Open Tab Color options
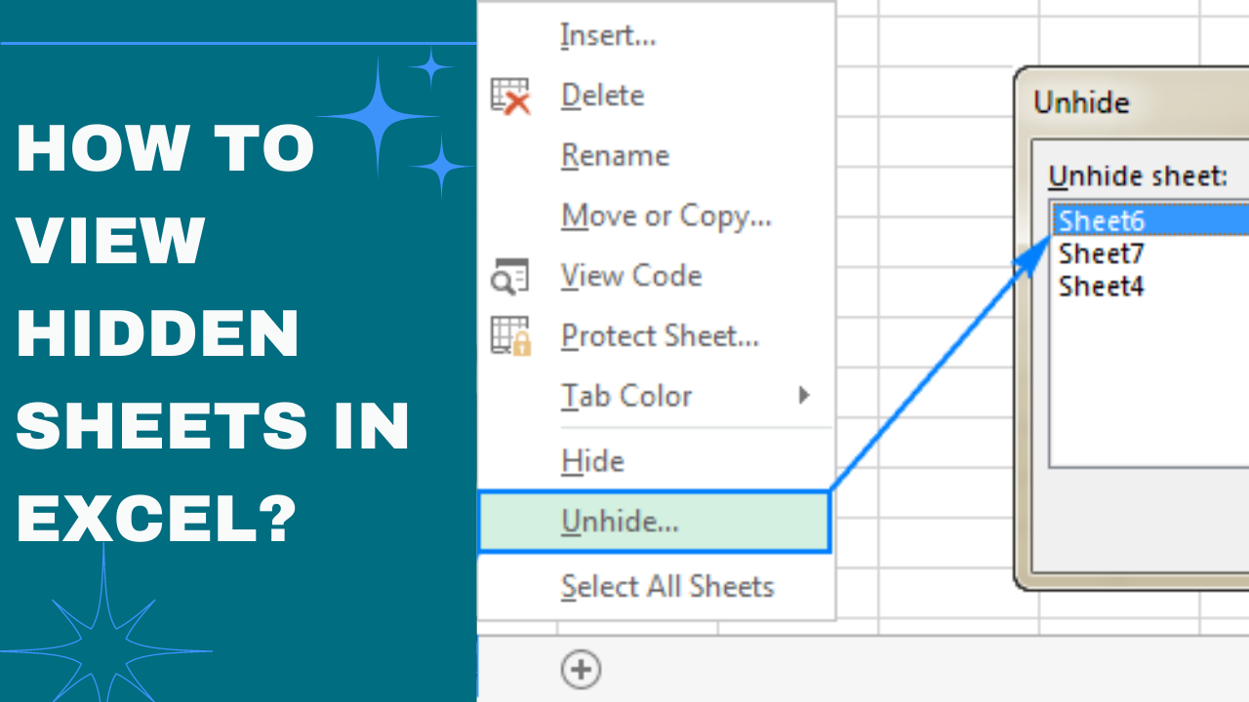The width and height of the screenshot is (1249, 702). (626, 396)
